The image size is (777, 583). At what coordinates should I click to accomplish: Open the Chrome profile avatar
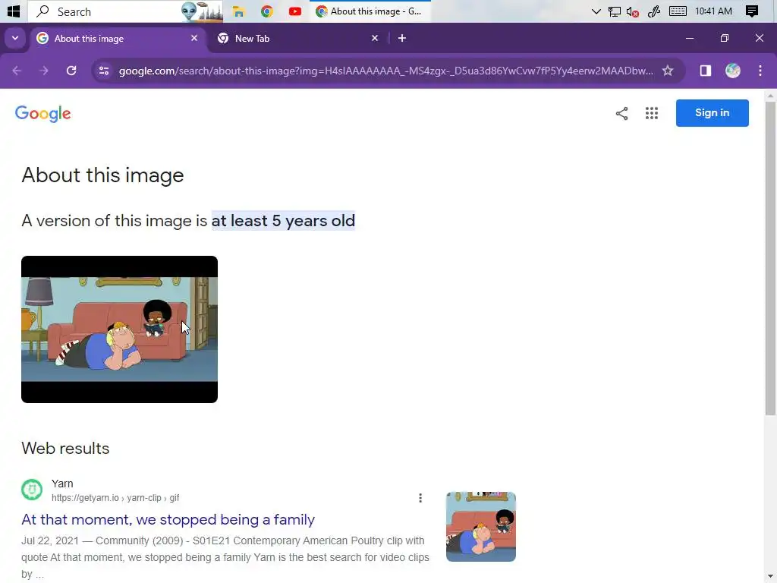click(x=733, y=71)
